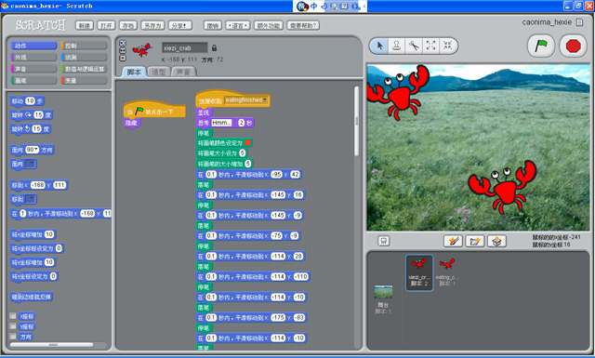Click the 存档 save button
This screenshot has width=595, height=358.
(x=128, y=25)
